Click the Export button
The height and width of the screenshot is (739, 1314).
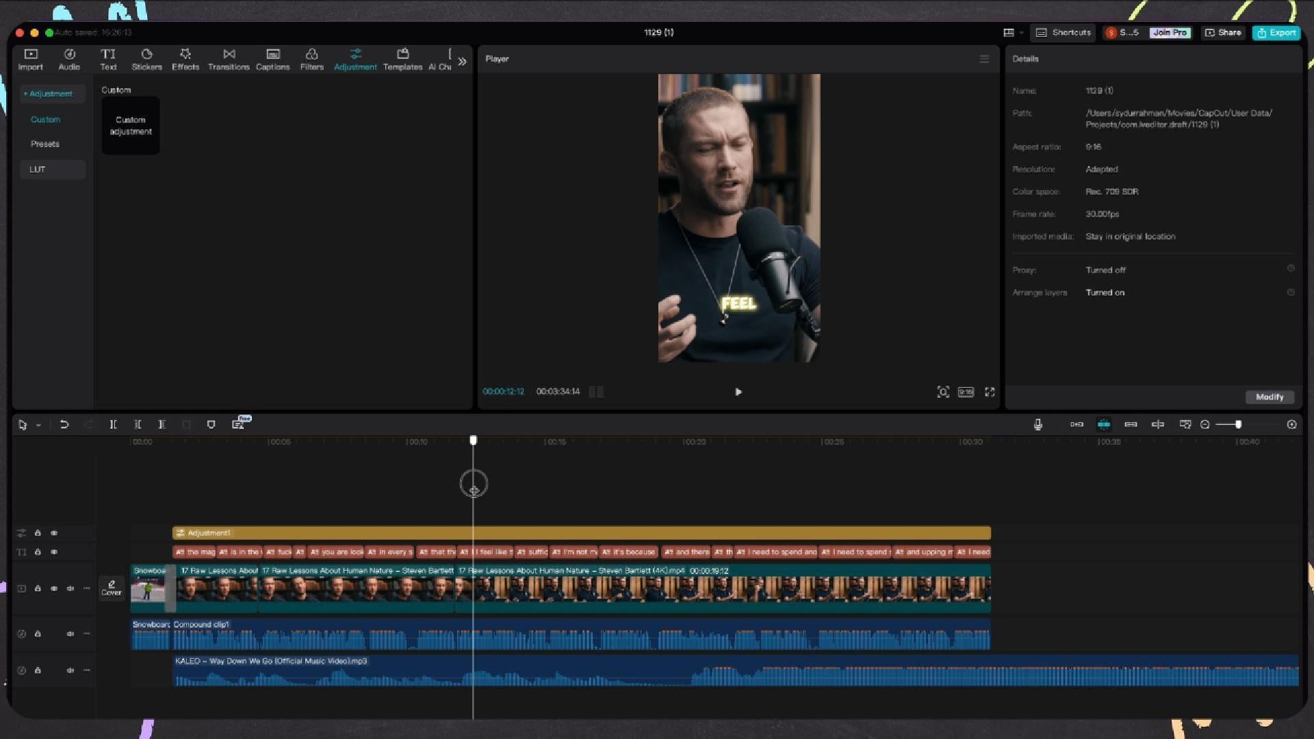click(1276, 33)
